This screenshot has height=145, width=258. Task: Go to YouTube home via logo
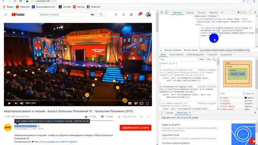tap(18, 14)
